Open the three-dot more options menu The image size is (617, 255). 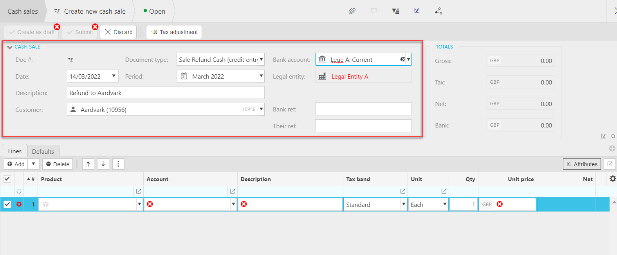118,164
